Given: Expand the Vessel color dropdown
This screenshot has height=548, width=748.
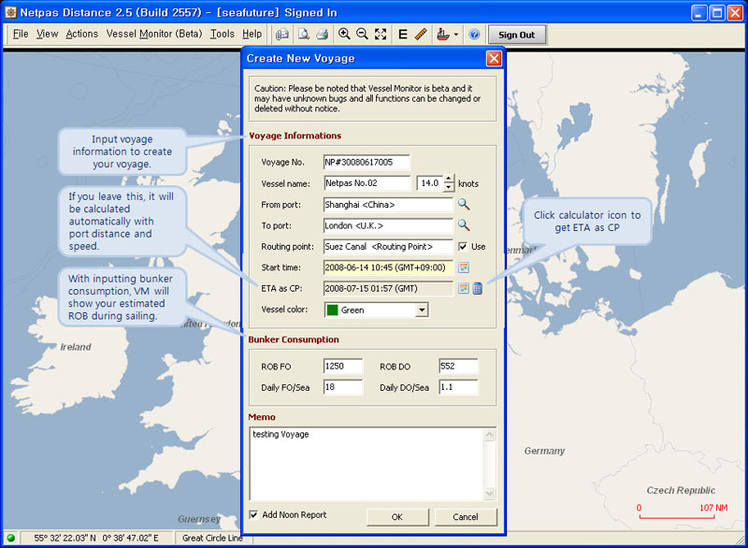Looking at the screenshot, I should pos(422,310).
